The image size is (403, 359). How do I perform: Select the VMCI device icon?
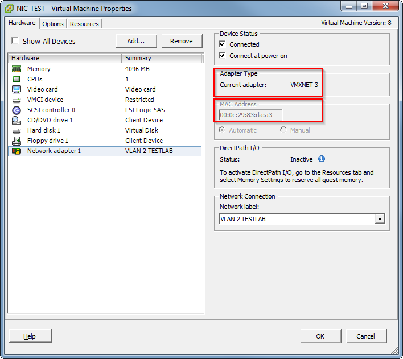coord(17,100)
